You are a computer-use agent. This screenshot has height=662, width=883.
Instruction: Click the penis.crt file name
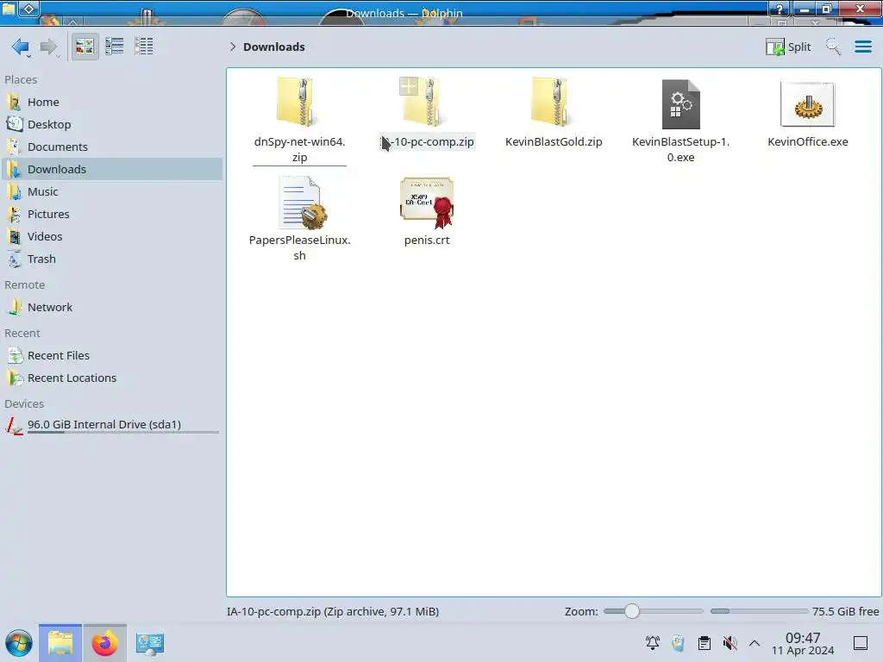427,240
